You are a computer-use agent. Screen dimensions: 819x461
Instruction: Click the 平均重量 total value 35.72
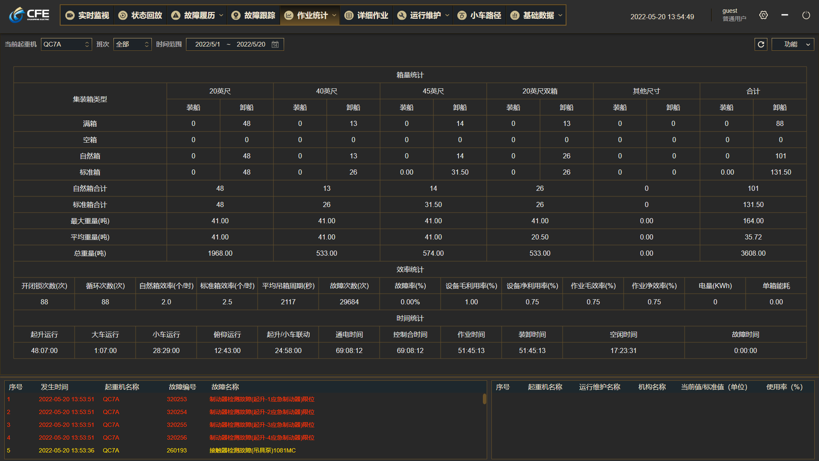tap(753, 237)
